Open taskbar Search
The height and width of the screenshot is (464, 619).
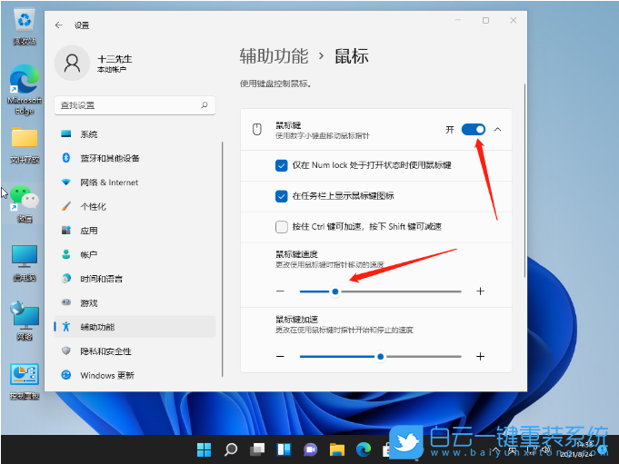point(231,449)
